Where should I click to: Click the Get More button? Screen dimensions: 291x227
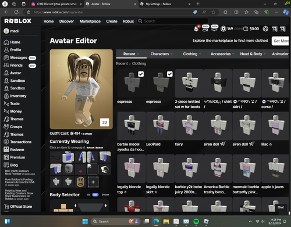[281, 41]
